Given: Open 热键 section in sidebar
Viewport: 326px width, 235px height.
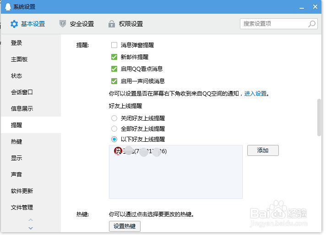Looking at the screenshot, I should [x=31, y=141].
